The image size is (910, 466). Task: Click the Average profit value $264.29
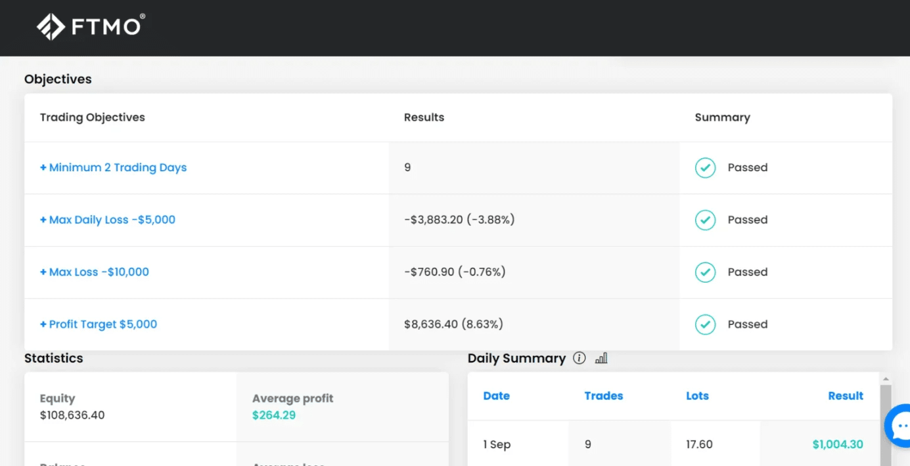click(x=273, y=415)
